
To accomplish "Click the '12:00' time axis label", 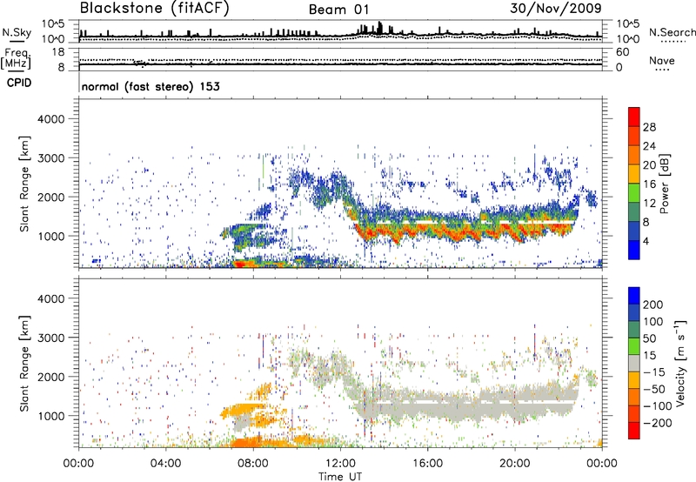I will (x=340, y=464).
